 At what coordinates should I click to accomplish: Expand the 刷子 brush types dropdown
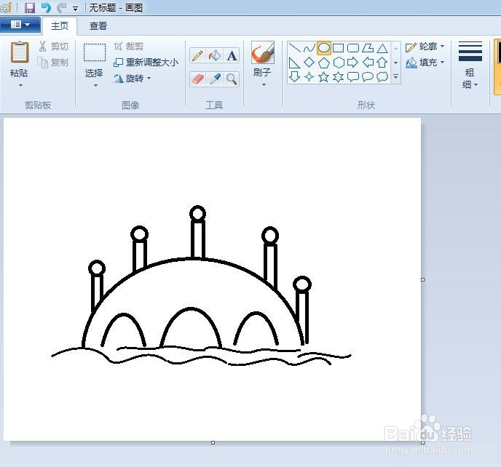pyautogui.click(x=264, y=85)
